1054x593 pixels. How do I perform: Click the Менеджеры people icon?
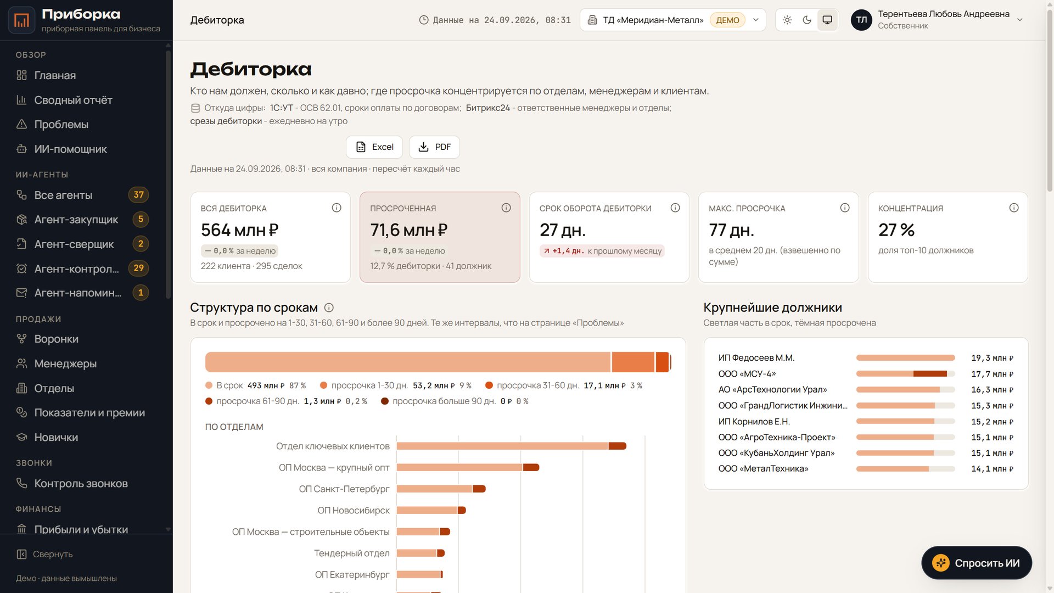click(21, 363)
